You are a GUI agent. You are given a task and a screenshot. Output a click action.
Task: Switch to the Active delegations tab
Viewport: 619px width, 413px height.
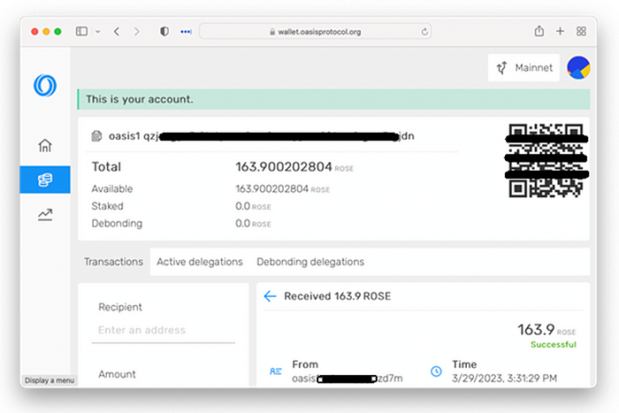click(x=199, y=262)
